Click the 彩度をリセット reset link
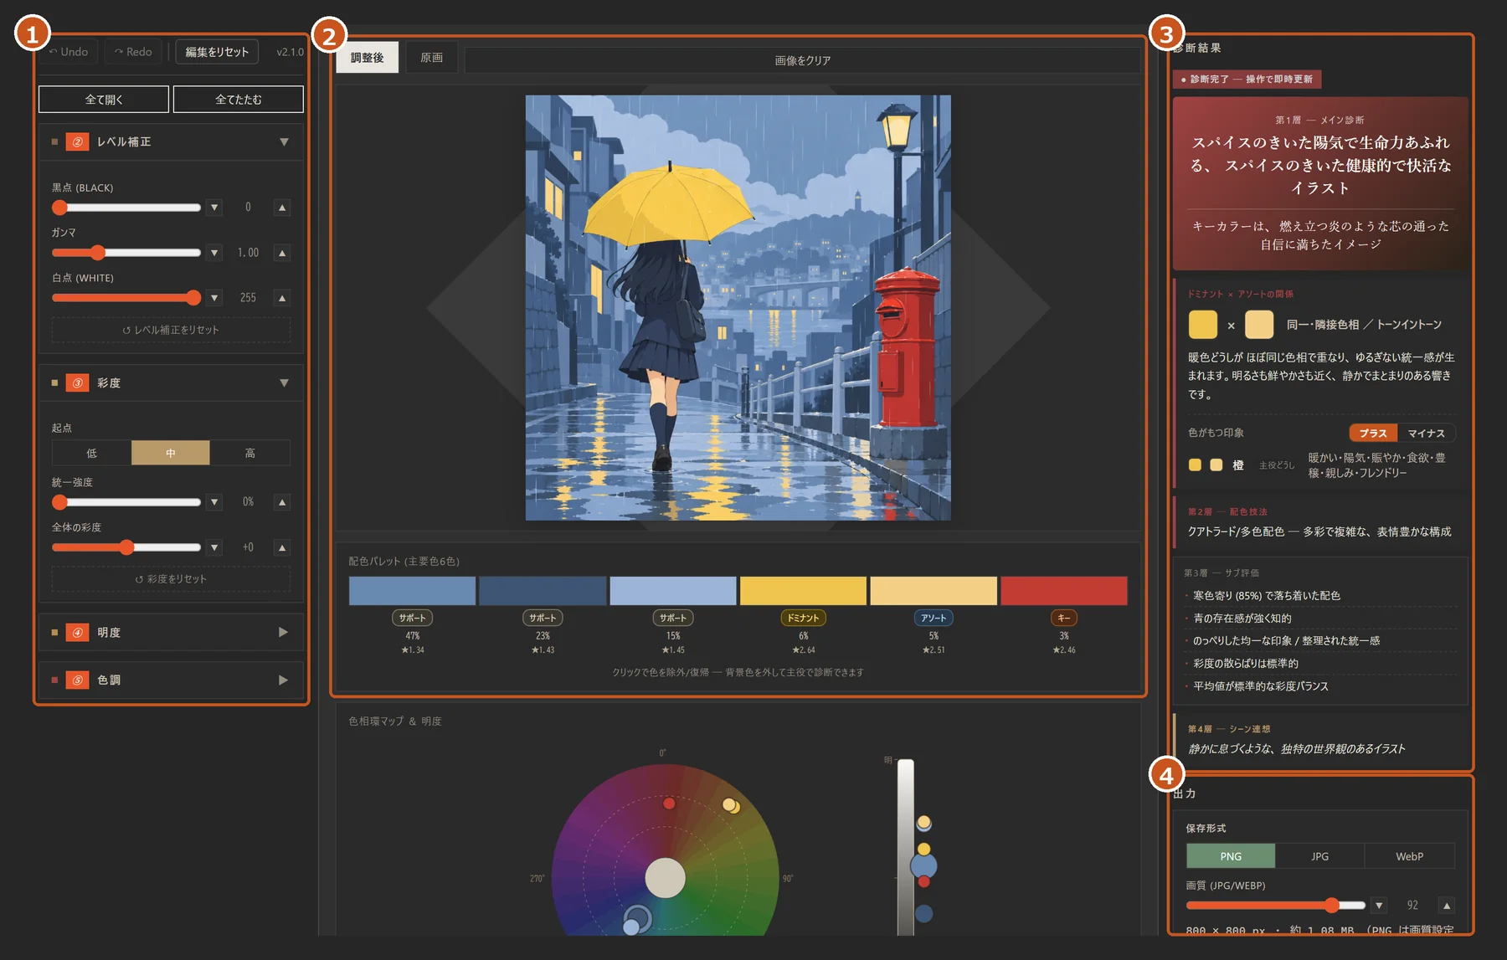Screen dimensions: 1507x960 click(x=171, y=578)
